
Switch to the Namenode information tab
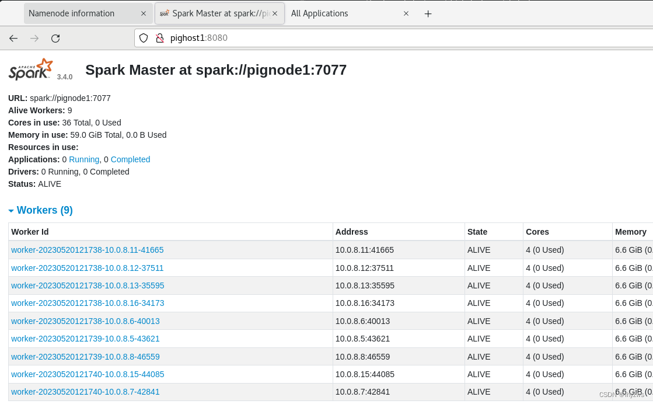(x=88, y=13)
